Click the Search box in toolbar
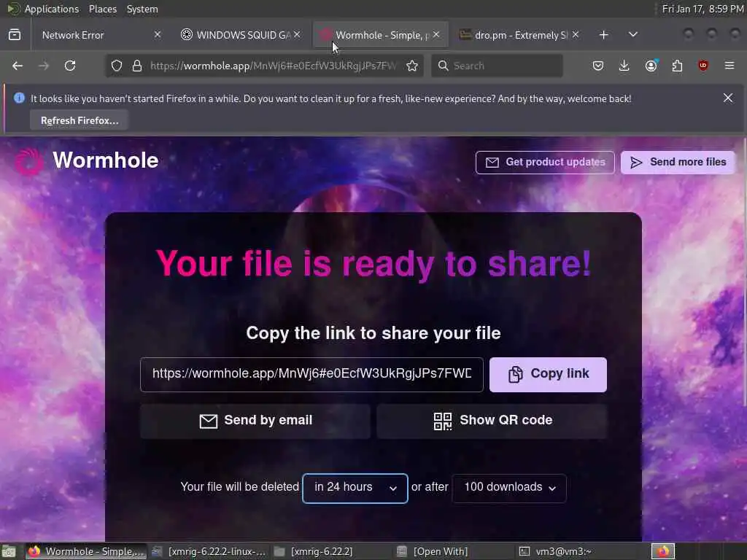 click(497, 66)
